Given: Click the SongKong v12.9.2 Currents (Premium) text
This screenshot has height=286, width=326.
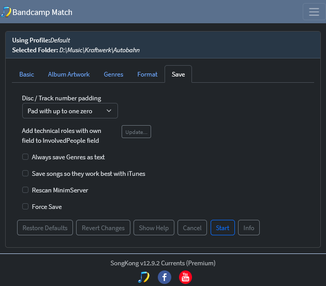Looking at the screenshot, I should (x=163, y=263).
